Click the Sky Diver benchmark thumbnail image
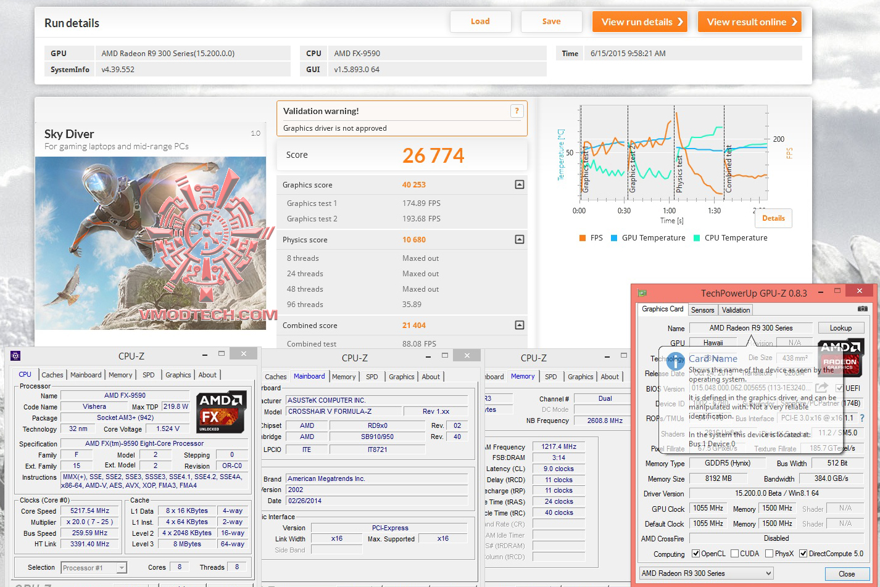 (151, 243)
